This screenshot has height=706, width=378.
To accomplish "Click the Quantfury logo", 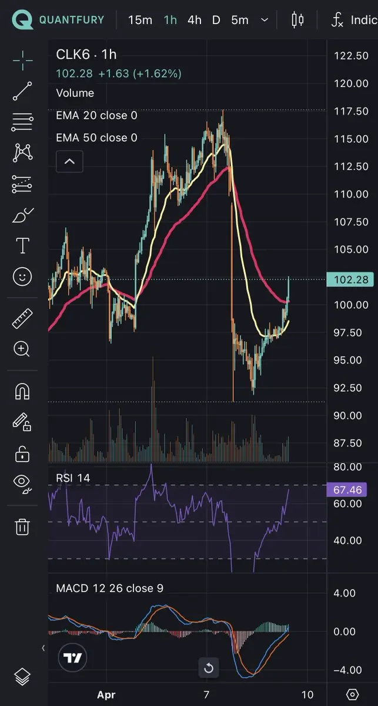I will [59, 20].
